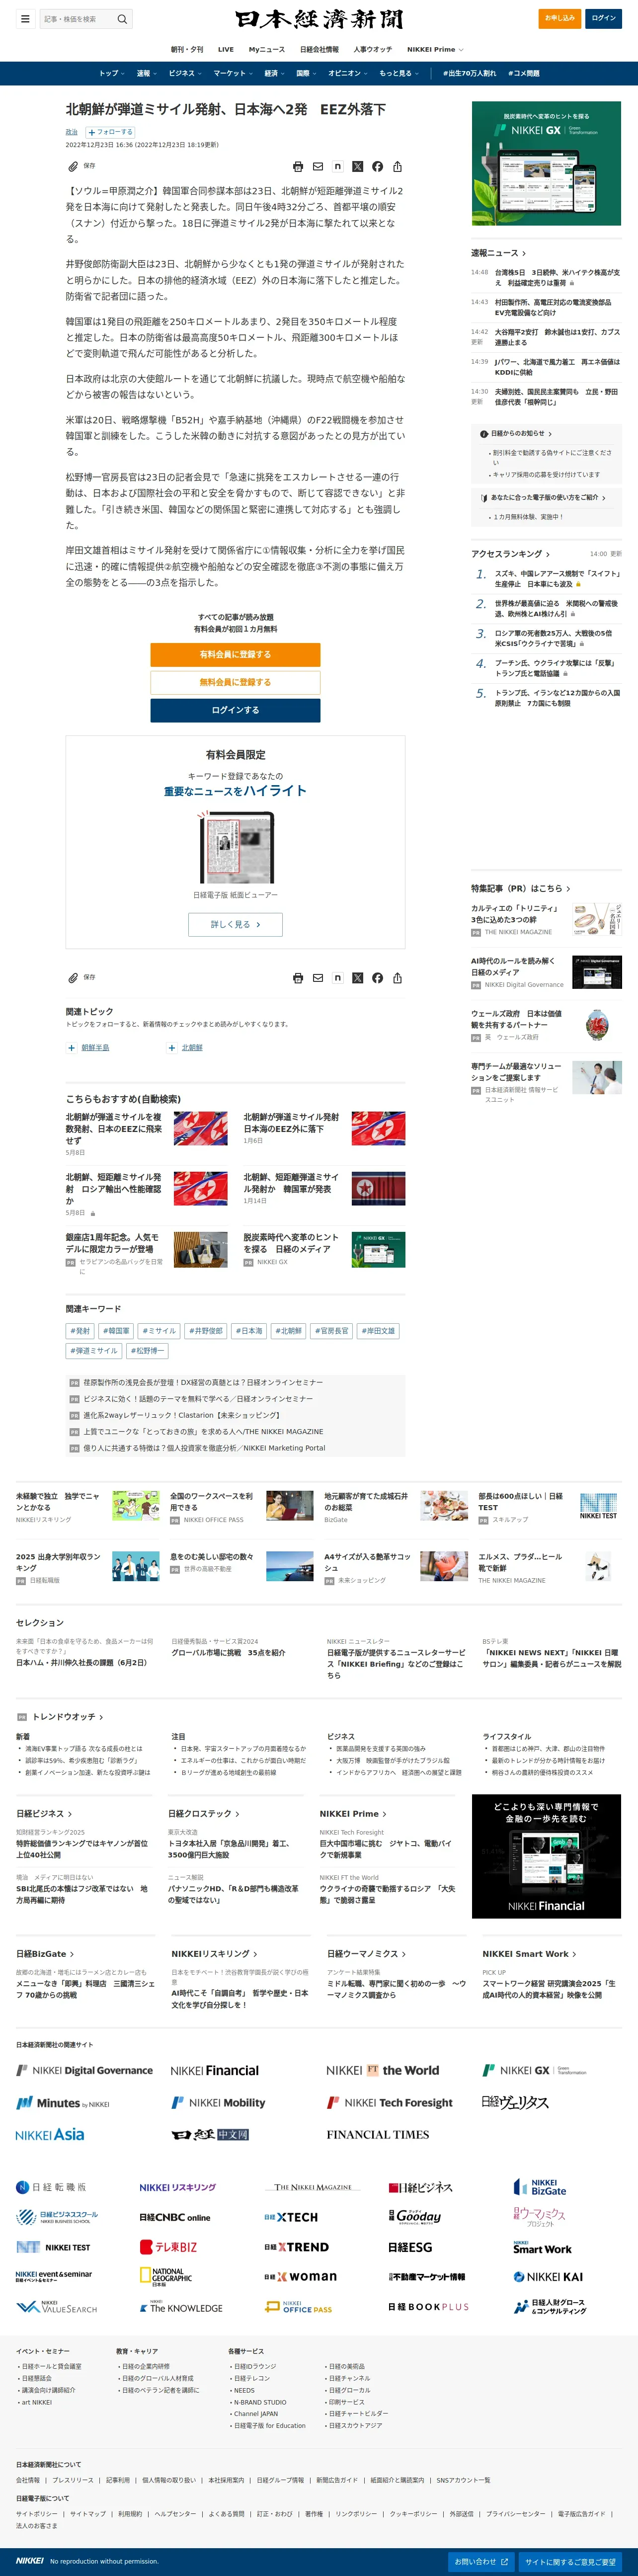
Task: Click the email share icon above the article
Action: pyautogui.click(x=318, y=167)
